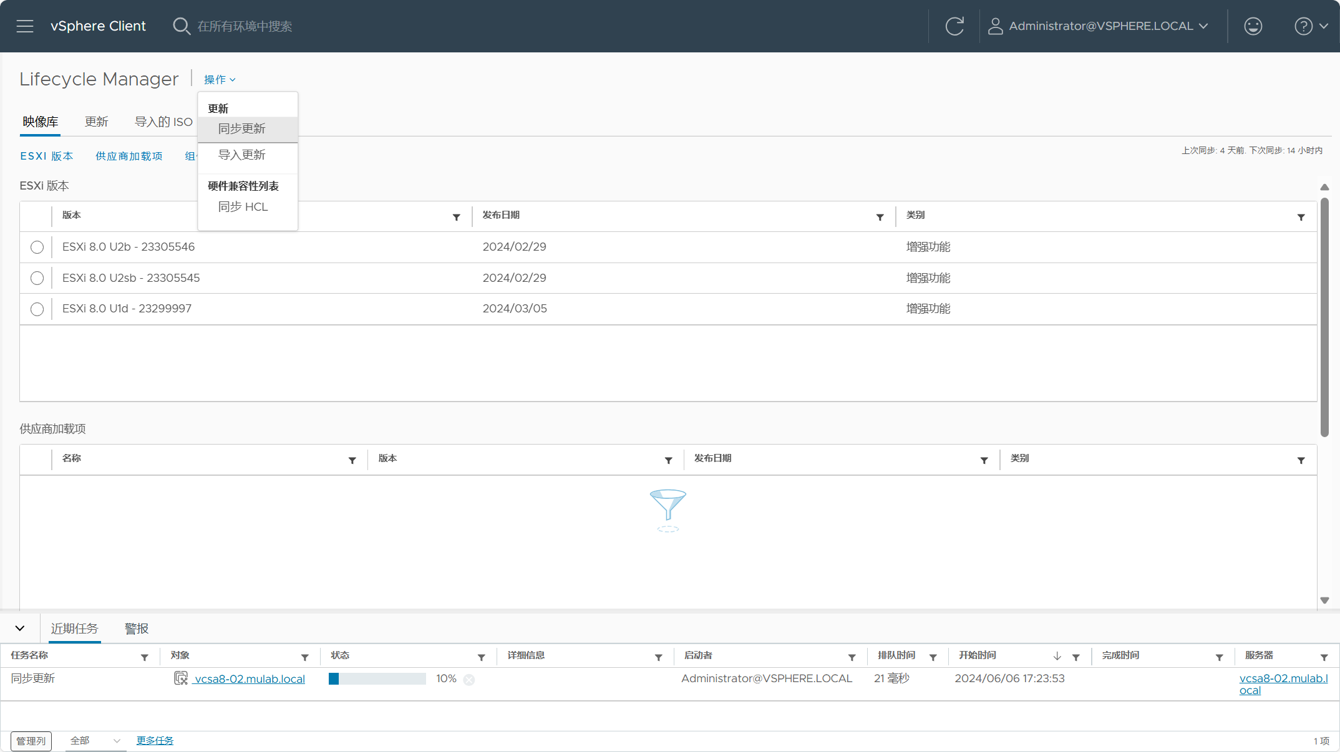1340x752 pixels.
Task: Filter tasks by 完成时间 column
Action: [x=1220, y=657]
